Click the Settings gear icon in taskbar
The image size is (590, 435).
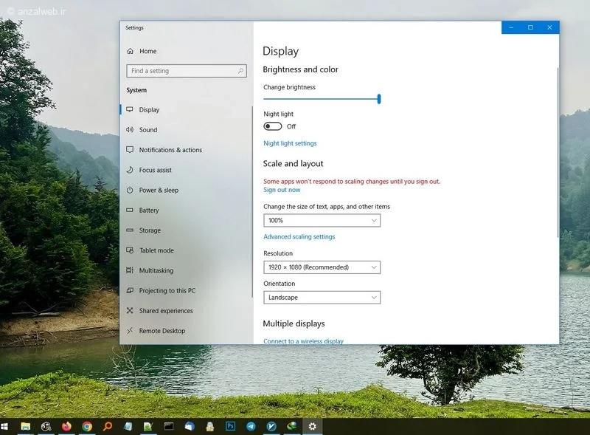[312, 426]
